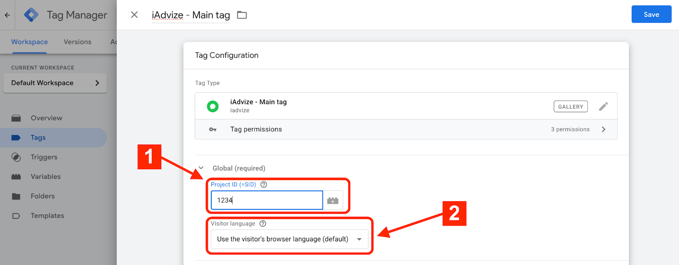679x265 pixels.
Task: Switch to the Workspace tab
Action: [x=29, y=42]
